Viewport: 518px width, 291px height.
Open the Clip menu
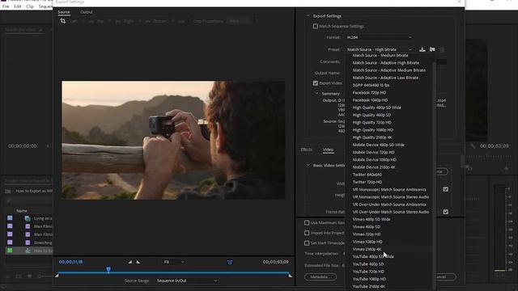[30, 6]
